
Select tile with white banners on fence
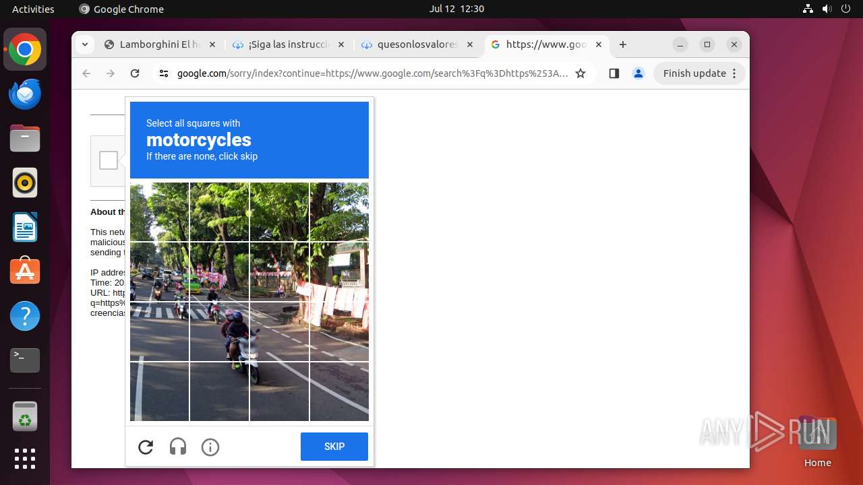click(x=339, y=271)
